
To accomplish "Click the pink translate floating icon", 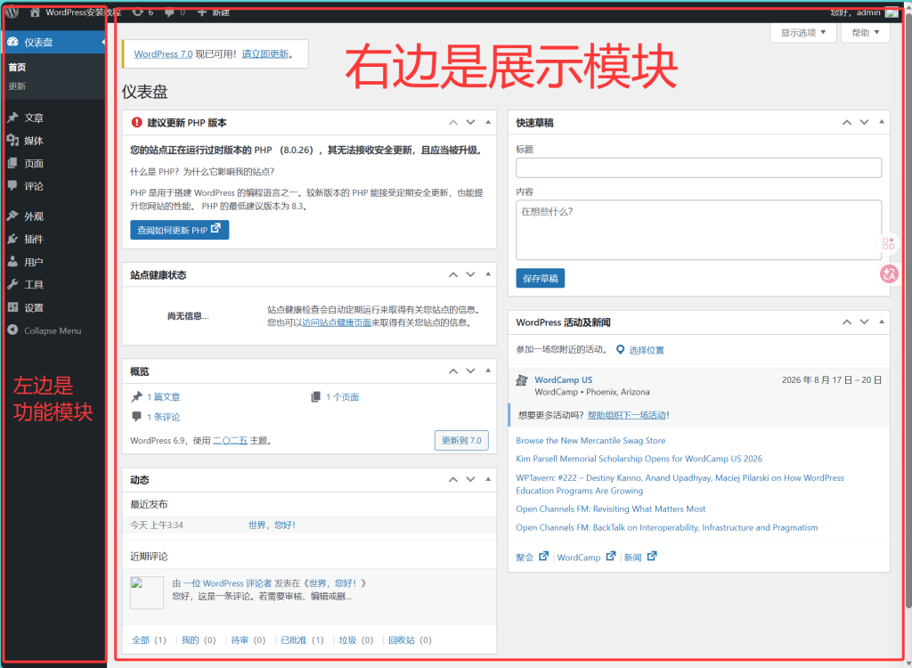I will pyautogui.click(x=889, y=273).
